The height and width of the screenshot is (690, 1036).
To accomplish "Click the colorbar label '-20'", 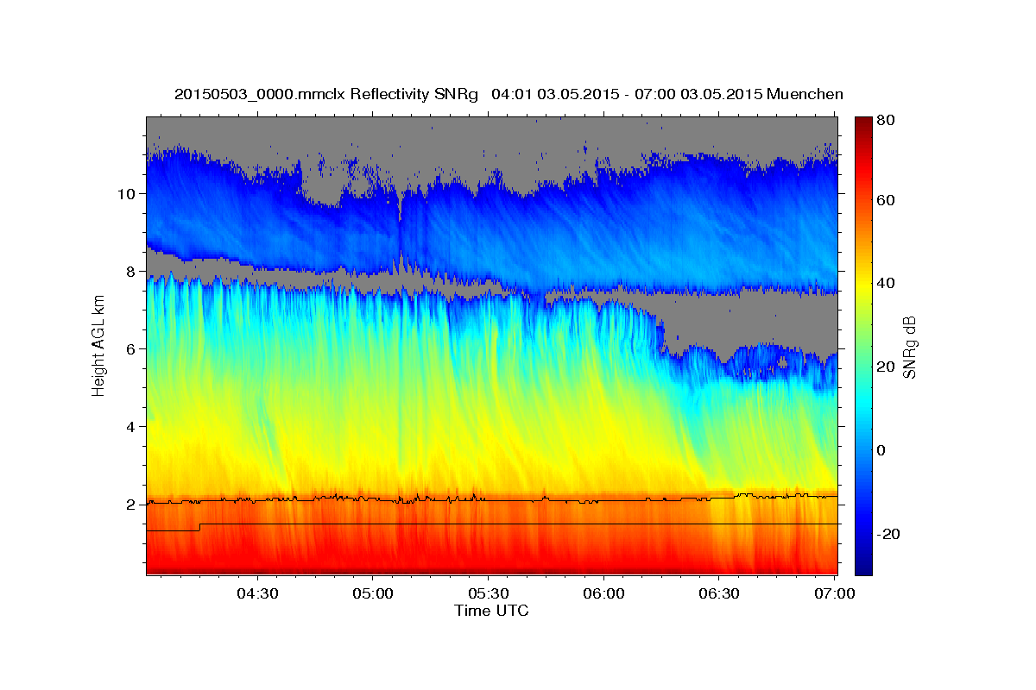I will tap(888, 534).
